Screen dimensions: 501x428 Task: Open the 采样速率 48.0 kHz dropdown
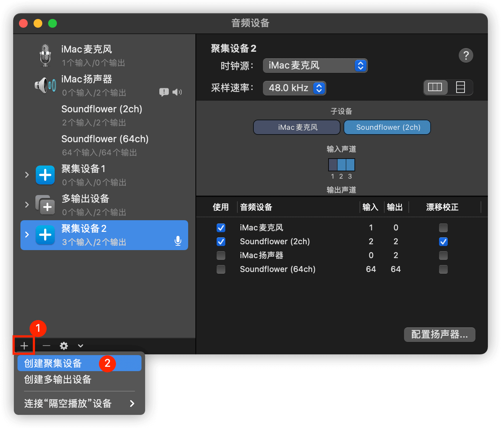pyautogui.click(x=294, y=88)
